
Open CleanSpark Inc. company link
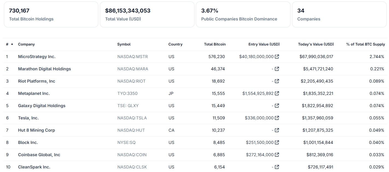[x=34, y=167]
